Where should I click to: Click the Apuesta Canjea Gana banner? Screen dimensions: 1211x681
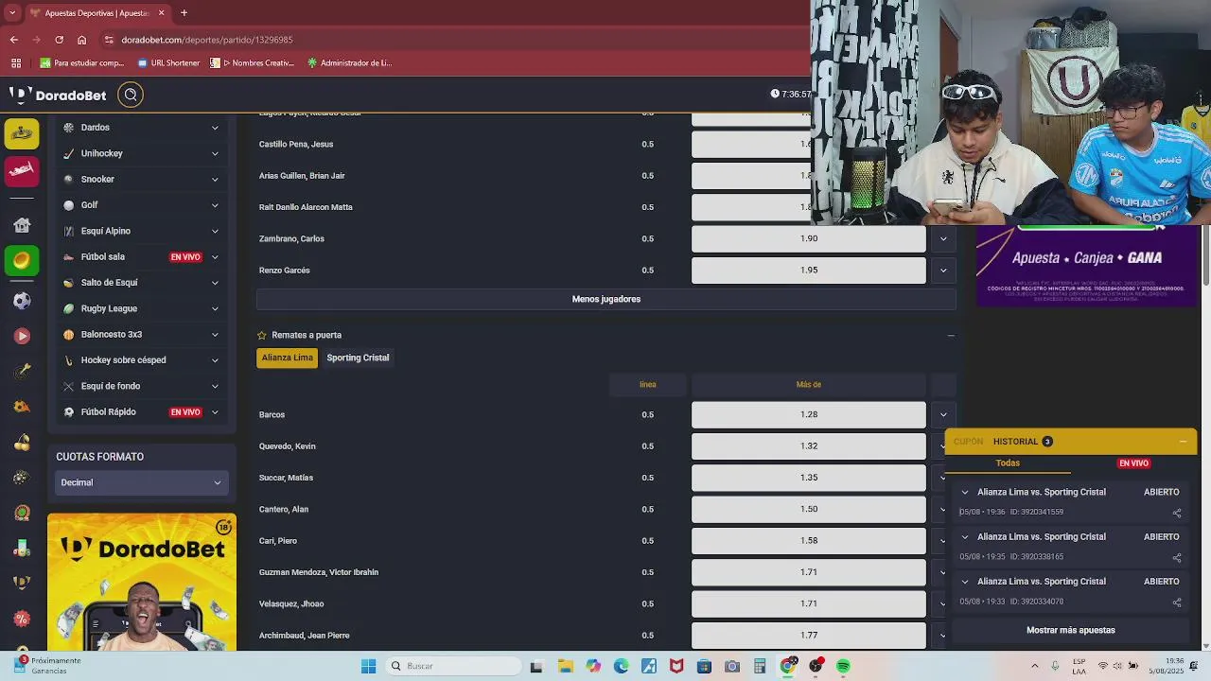pyautogui.click(x=1087, y=267)
